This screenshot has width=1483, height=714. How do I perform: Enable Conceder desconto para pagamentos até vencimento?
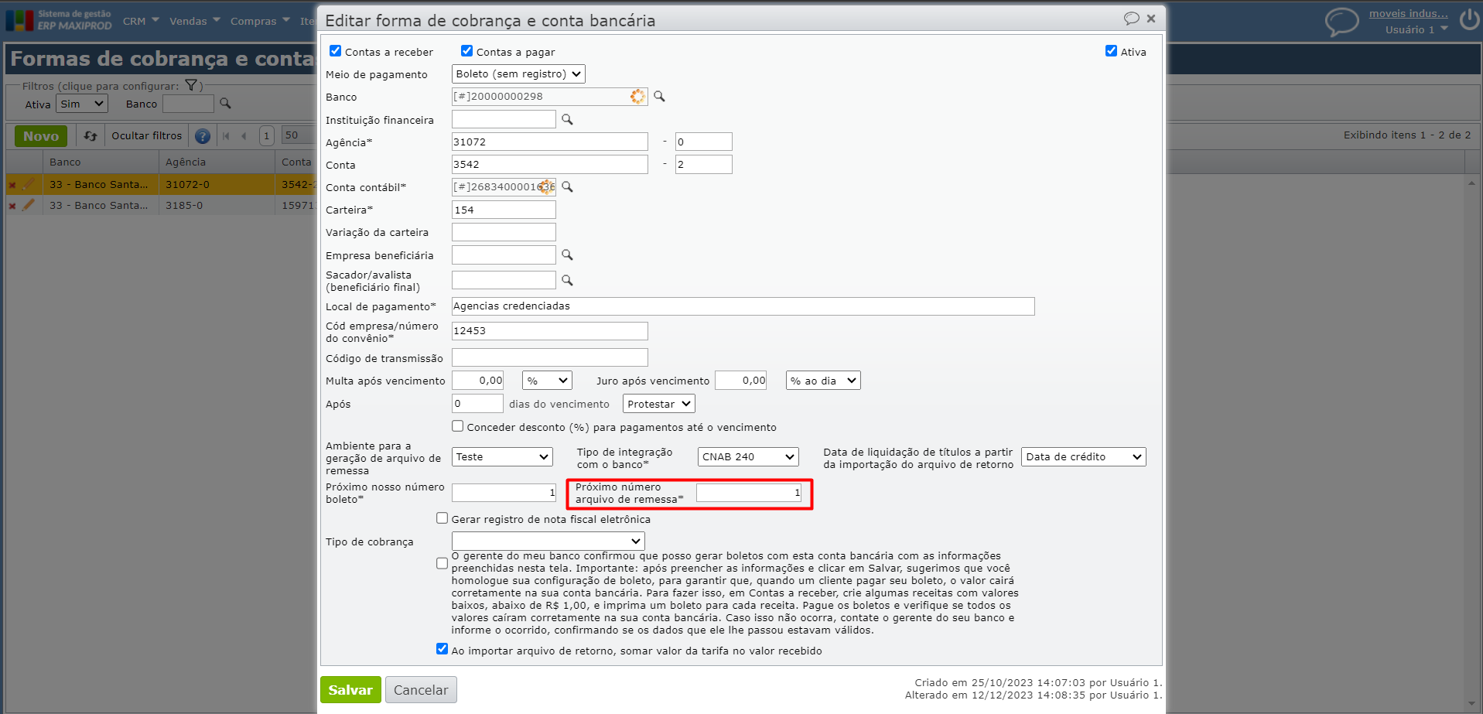(458, 426)
